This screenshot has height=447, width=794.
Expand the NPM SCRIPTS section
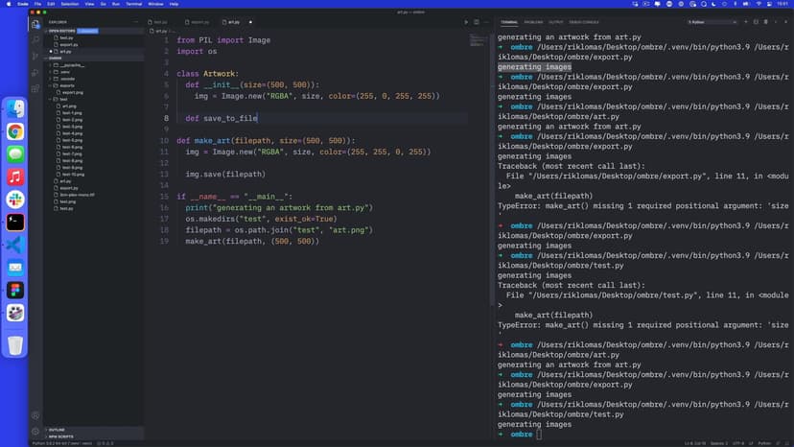coord(60,436)
